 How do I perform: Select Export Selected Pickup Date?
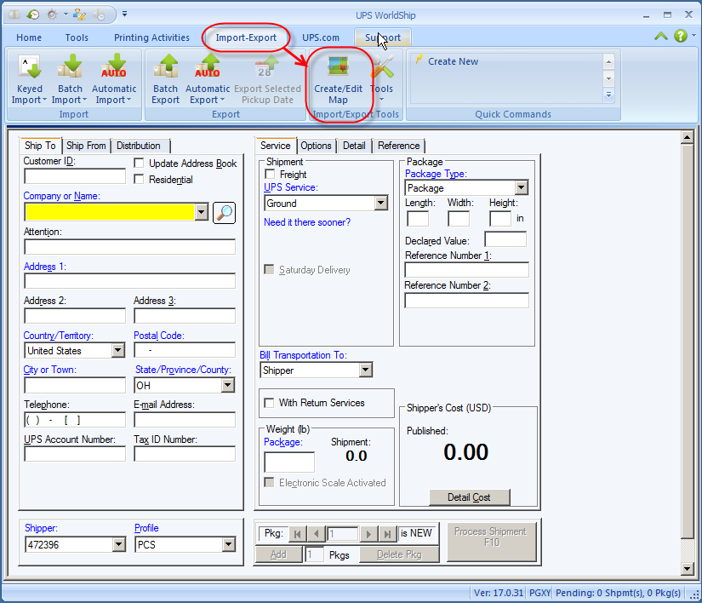pos(267,80)
